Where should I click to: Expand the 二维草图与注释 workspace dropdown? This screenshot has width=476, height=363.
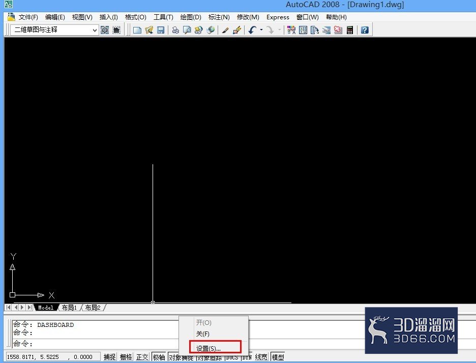click(95, 30)
